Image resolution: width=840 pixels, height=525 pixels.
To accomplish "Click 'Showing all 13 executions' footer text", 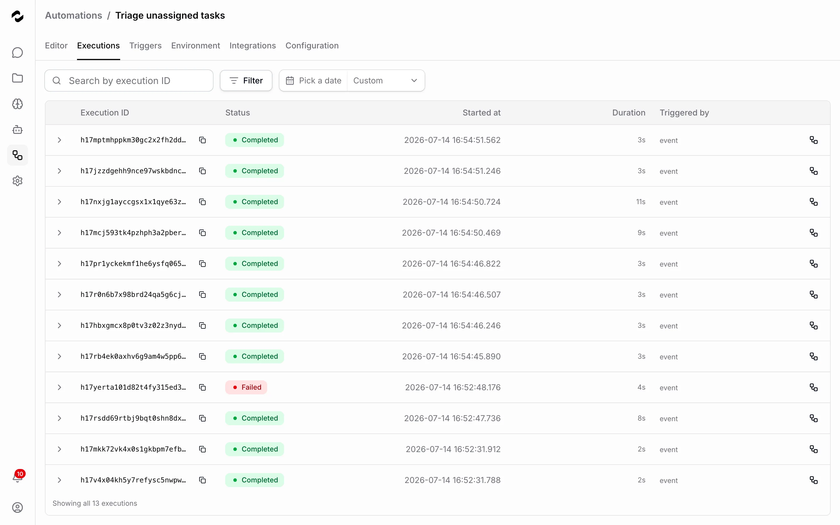I will [95, 503].
